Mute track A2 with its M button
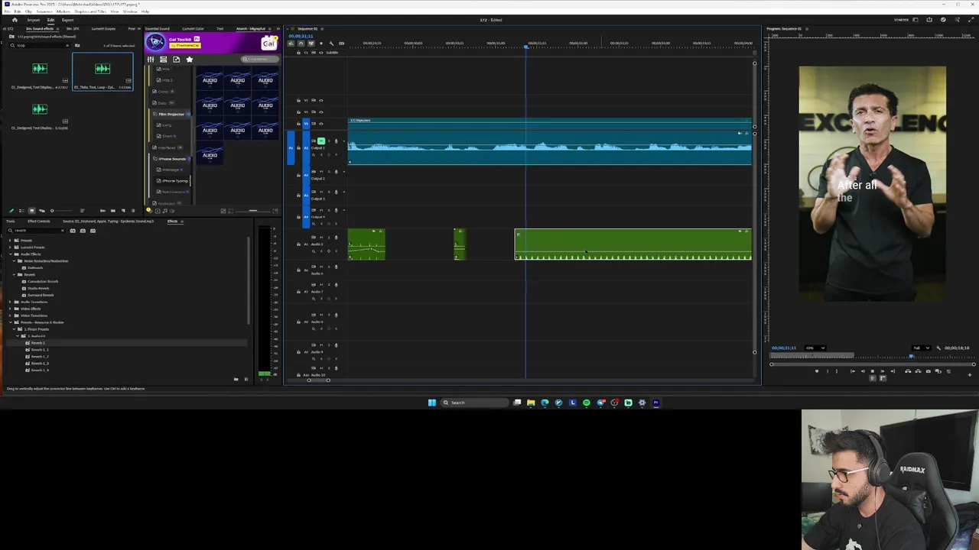979x550 pixels. click(x=321, y=172)
